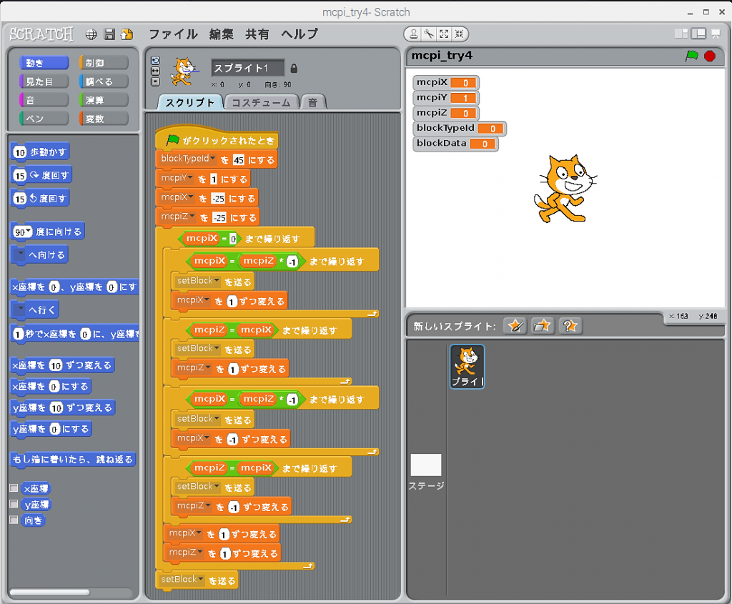
Task: Switch to full stage view
Action: click(x=698, y=33)
